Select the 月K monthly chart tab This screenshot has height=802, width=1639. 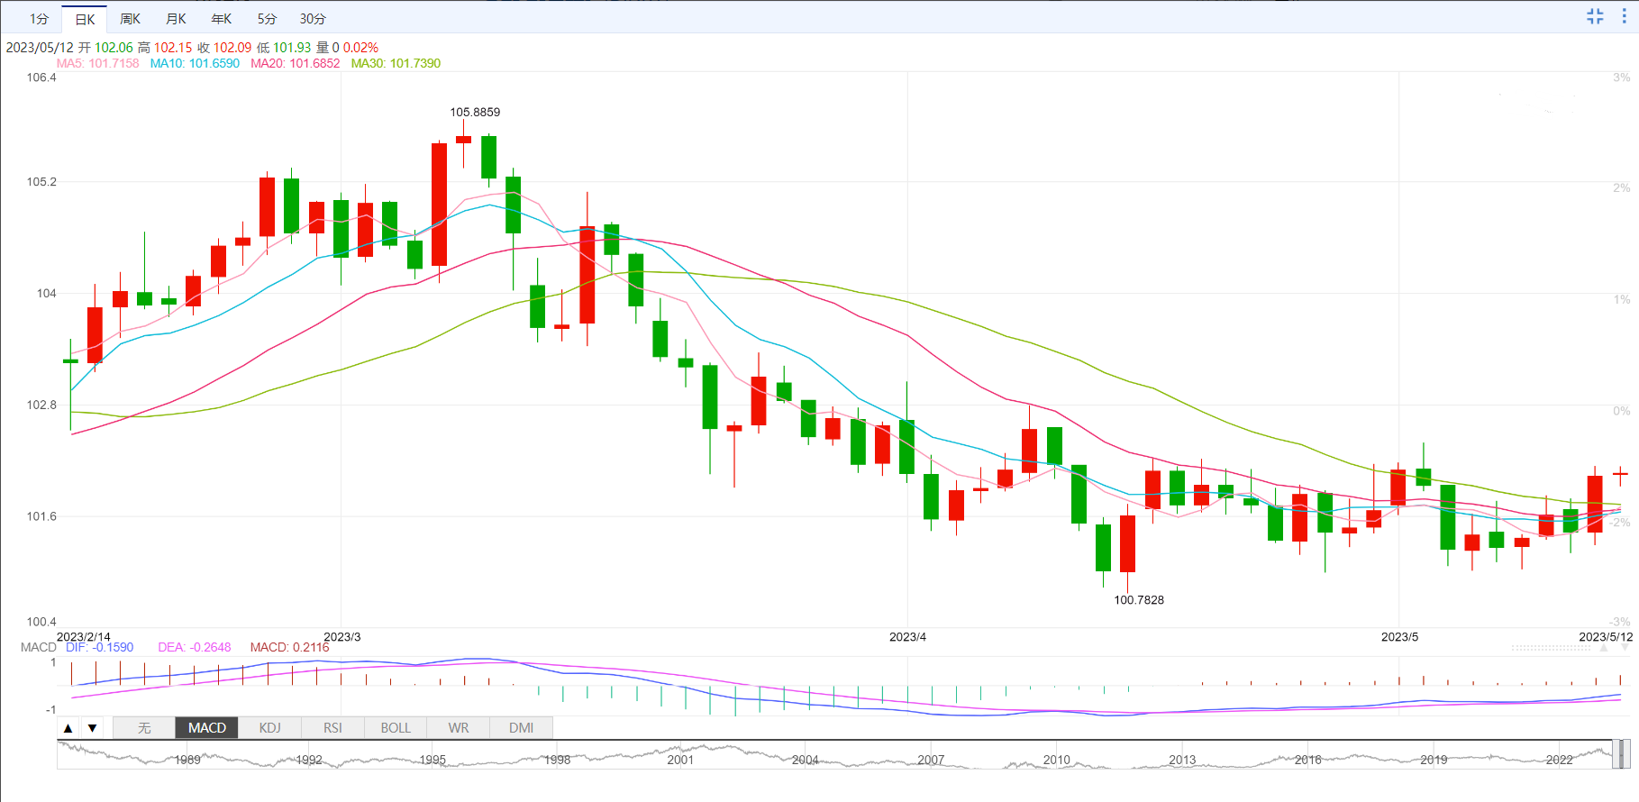tap(176, 19)
